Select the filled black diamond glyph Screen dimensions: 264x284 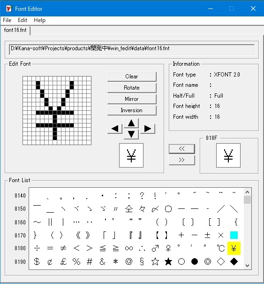234,261
